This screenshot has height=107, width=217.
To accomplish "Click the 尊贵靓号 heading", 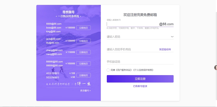I will [x=68, y=12].
